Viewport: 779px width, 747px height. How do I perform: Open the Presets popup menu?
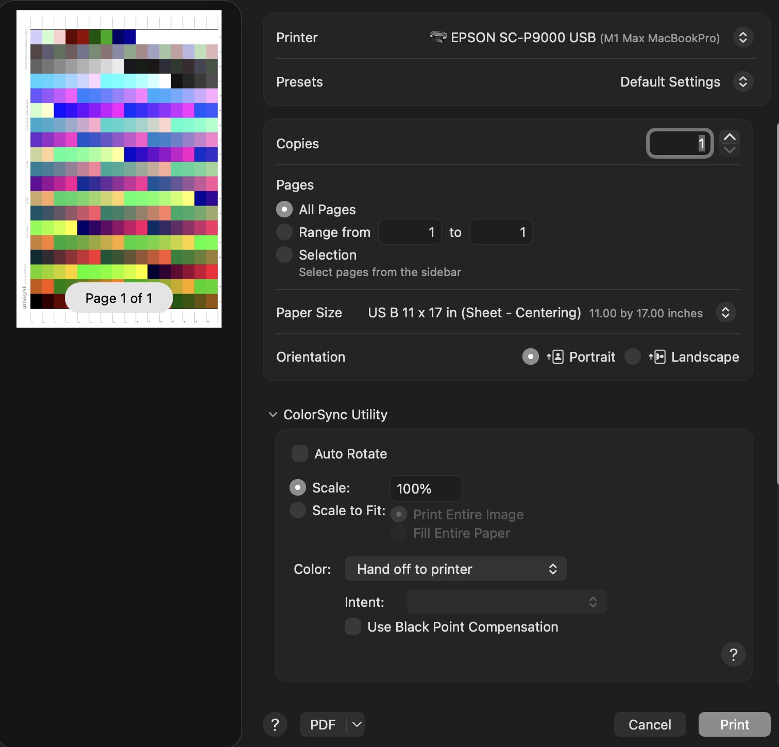coord(743,82)
